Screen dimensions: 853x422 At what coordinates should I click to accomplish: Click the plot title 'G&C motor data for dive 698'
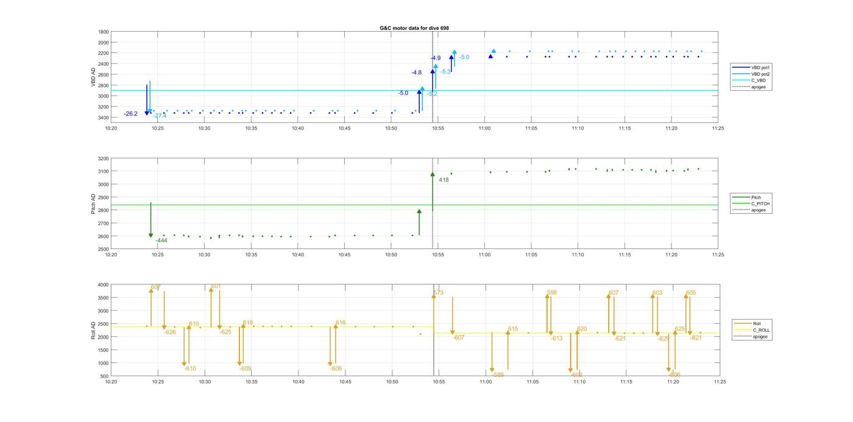(414, 28)
